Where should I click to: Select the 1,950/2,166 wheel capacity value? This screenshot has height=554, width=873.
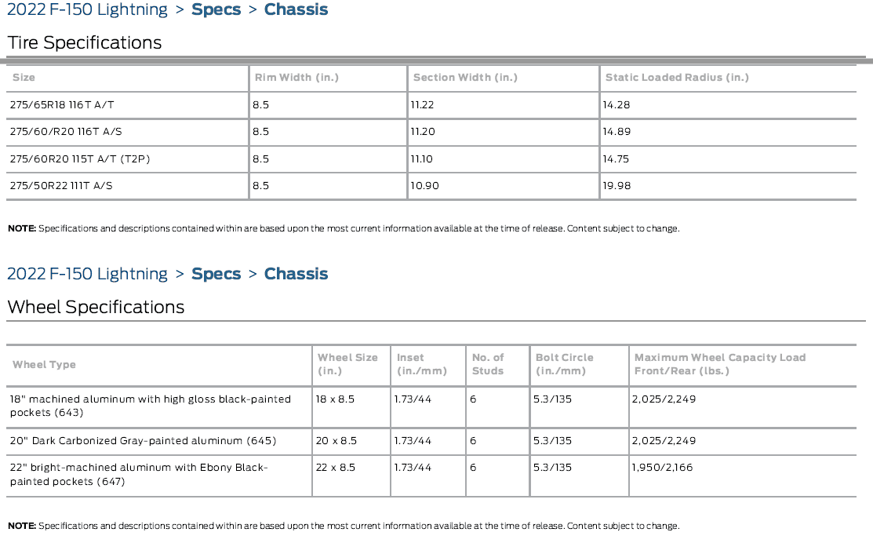(x=664, y=468)
